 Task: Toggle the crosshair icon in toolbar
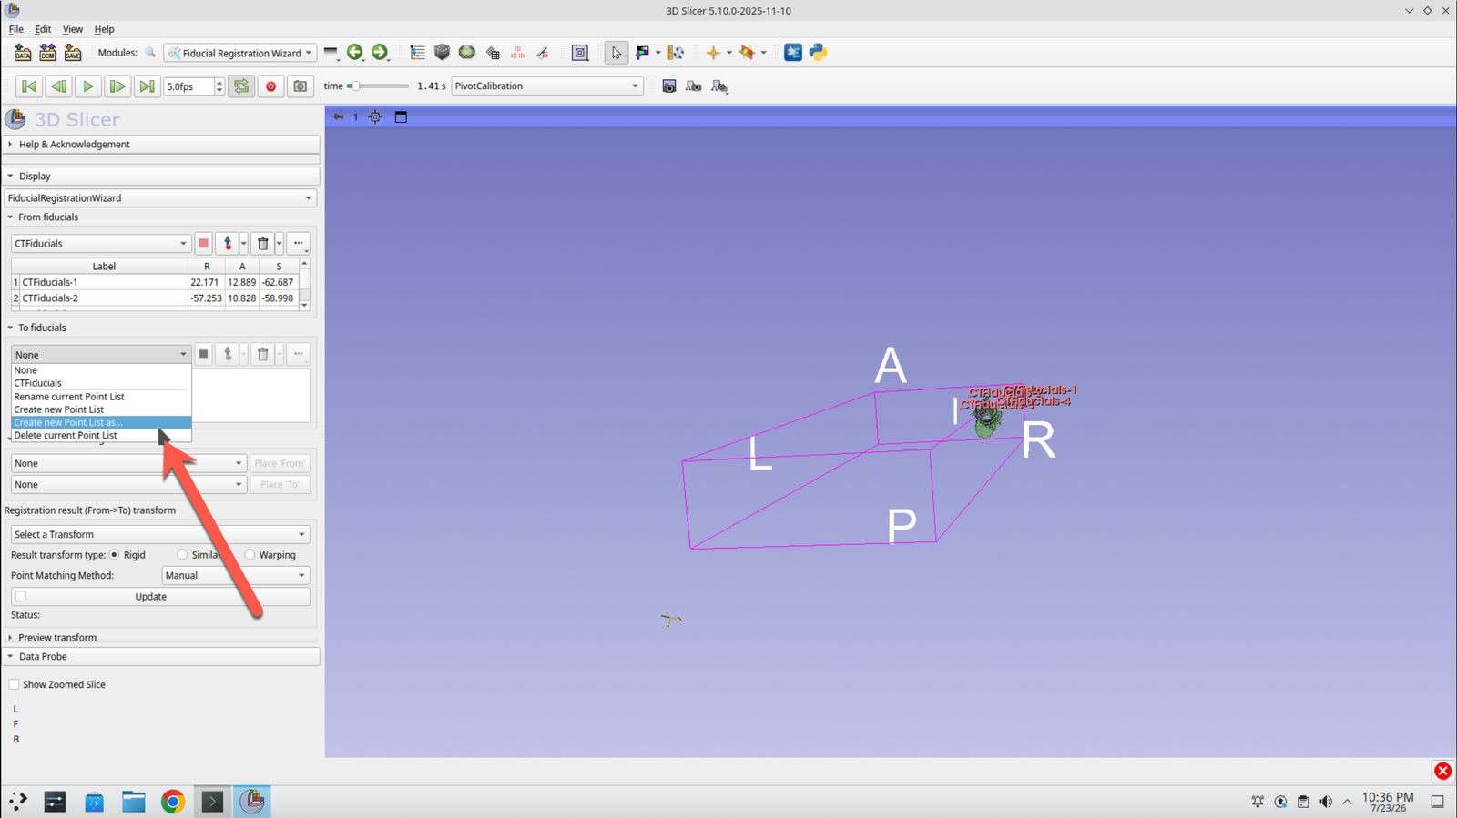713,53
